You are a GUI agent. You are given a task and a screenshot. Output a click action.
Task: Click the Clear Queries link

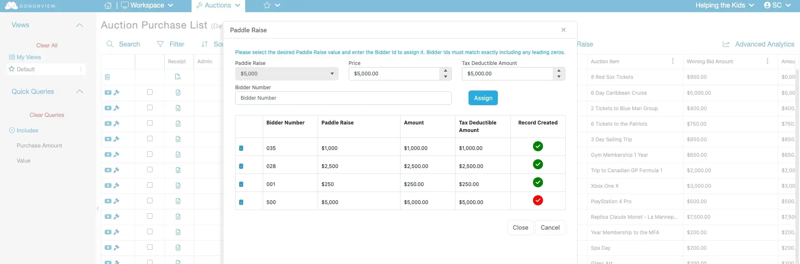tap(47, 115)
